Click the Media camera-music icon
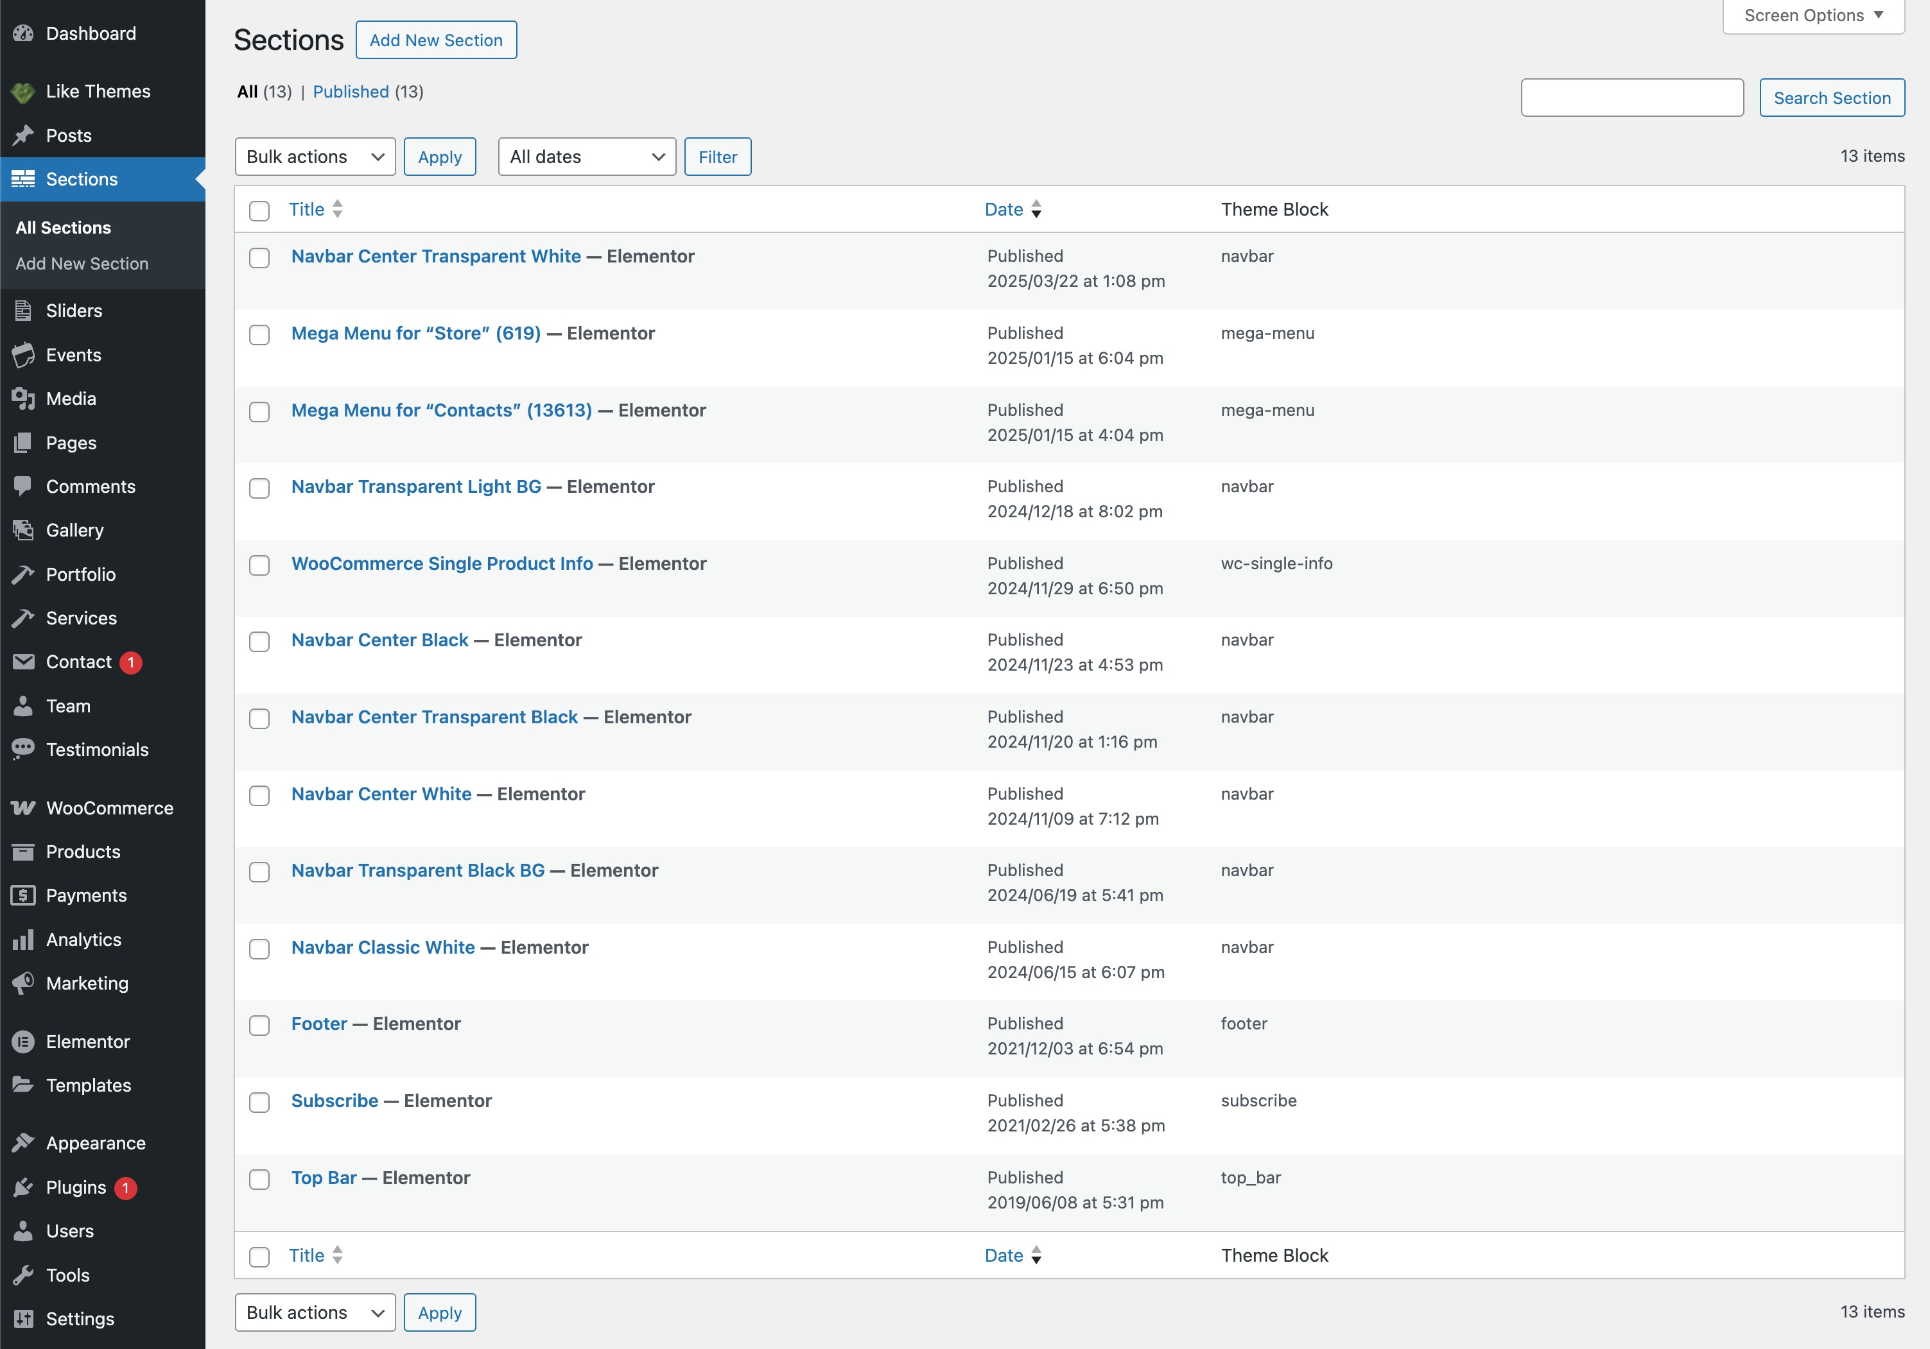The height and width of the screenshot is (1349, 1930). (24, 398)
